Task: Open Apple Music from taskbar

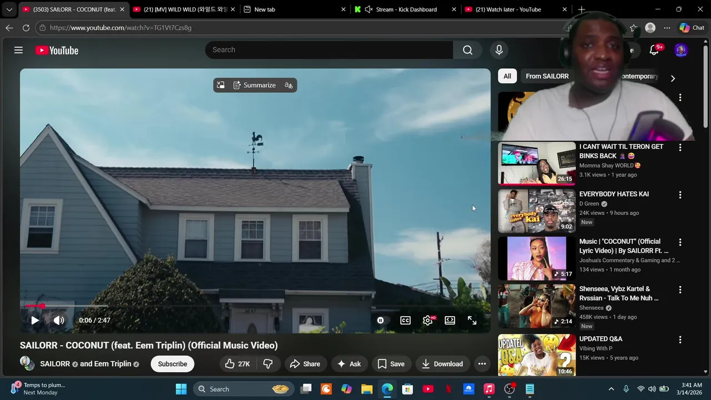Action: point(489,389)
